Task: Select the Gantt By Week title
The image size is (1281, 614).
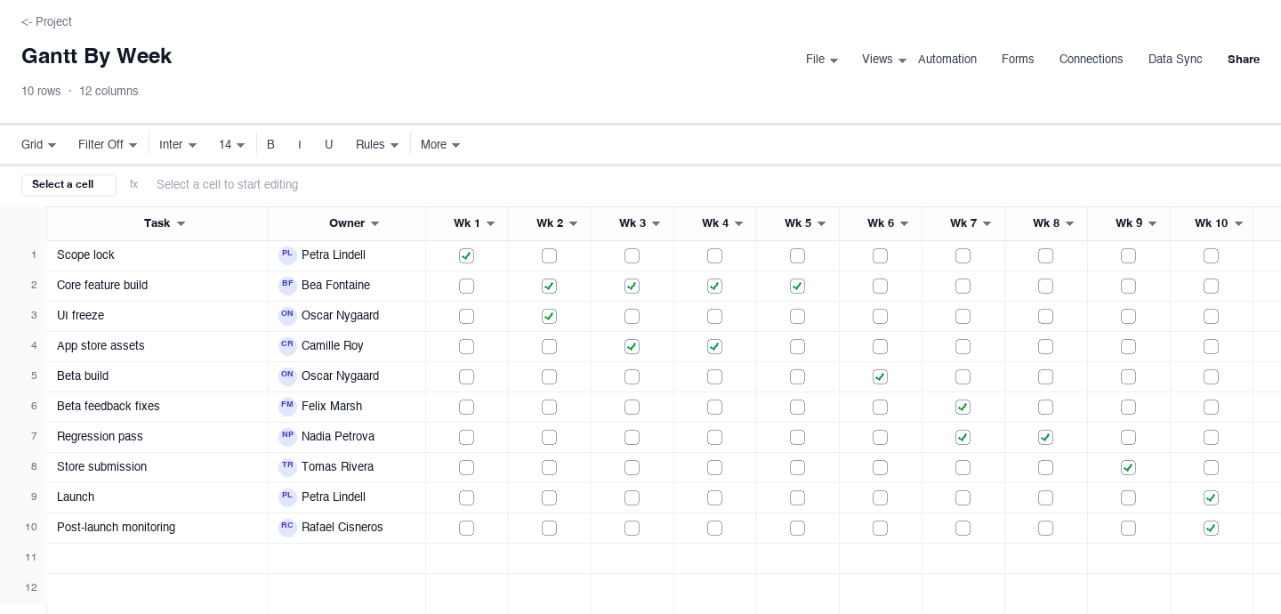Action: coord(96,56)
